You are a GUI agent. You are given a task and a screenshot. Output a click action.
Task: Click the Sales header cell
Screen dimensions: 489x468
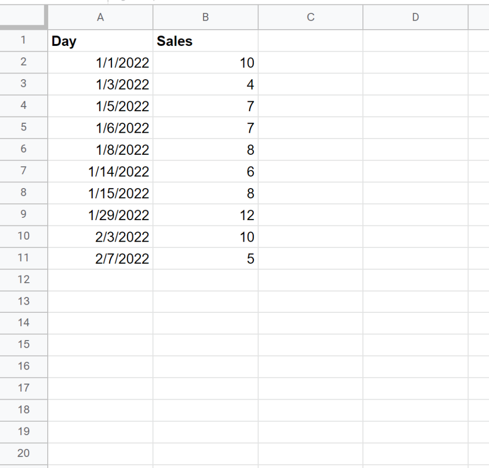pos(205,41)
